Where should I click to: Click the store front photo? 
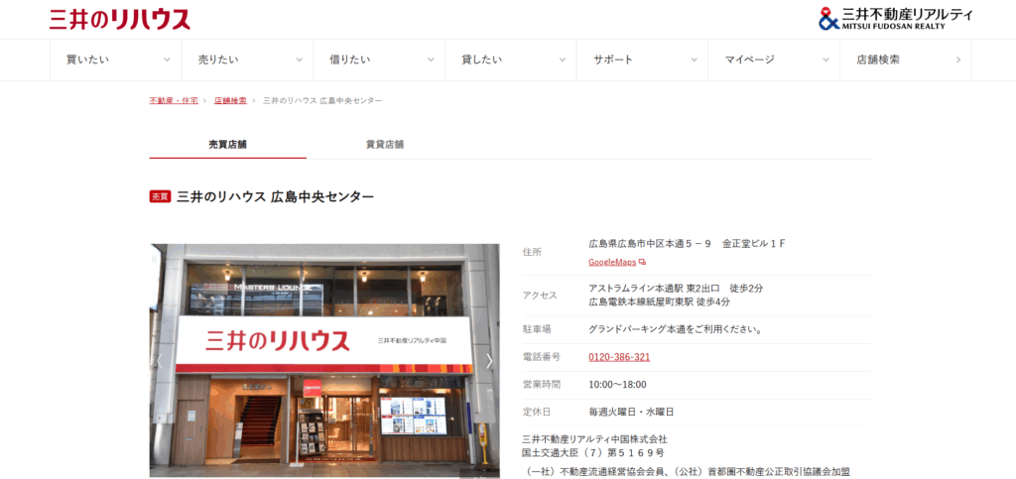point(324,361)
